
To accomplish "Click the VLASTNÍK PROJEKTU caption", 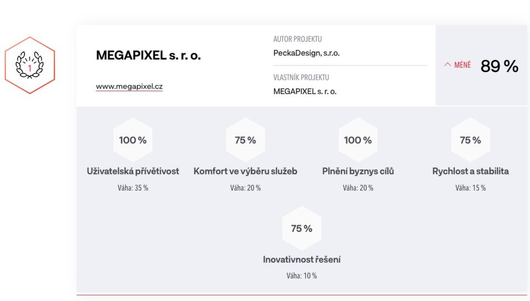I will 301,77.
